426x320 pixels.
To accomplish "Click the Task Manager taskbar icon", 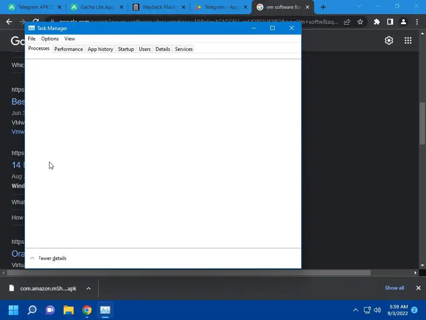I will 105,310.
